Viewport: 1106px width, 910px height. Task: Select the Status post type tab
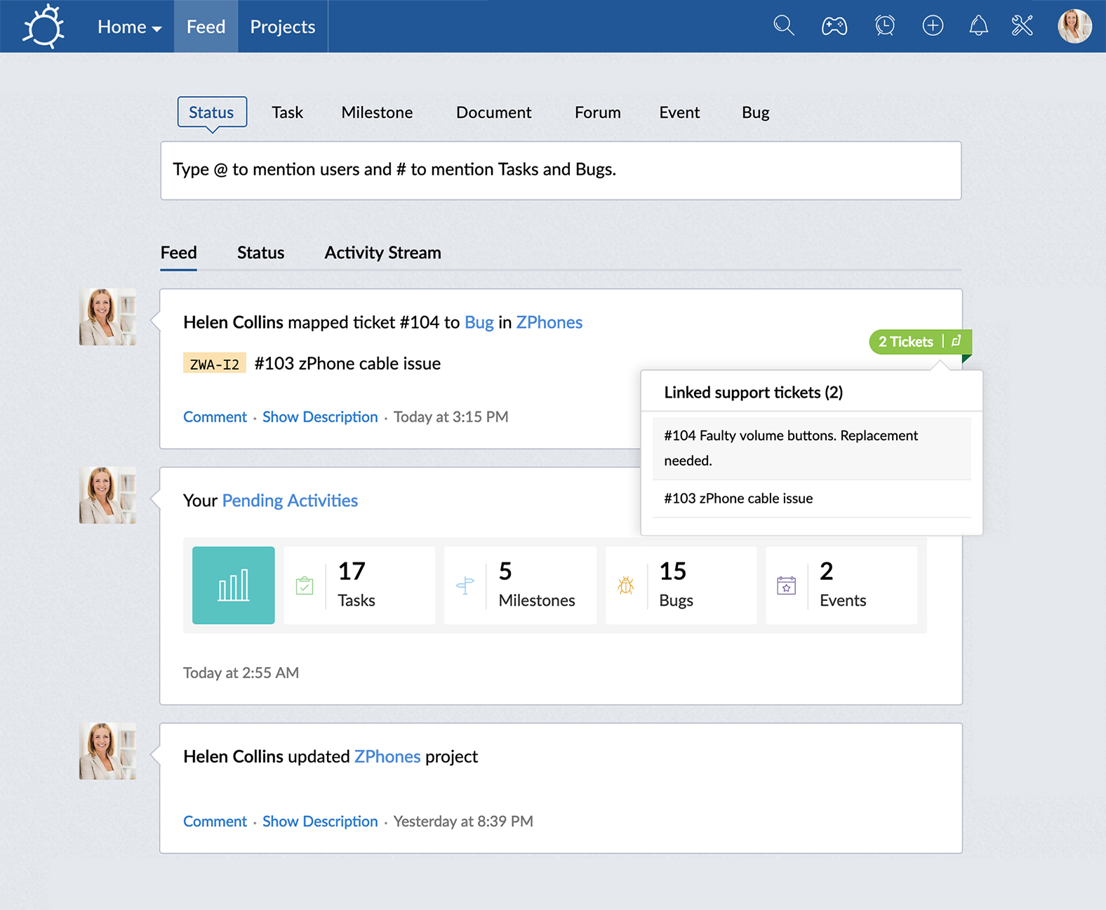click(x=212, y=112)
